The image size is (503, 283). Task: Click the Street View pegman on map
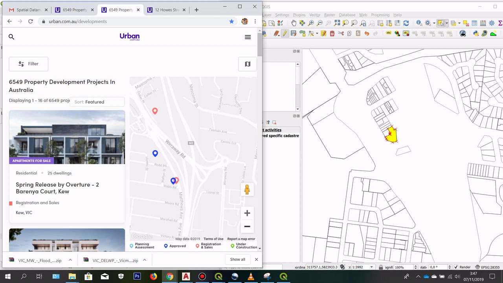pos(247,189)
